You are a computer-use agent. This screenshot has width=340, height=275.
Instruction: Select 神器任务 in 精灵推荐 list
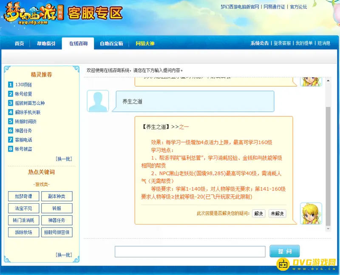click(x=23, y=131)
